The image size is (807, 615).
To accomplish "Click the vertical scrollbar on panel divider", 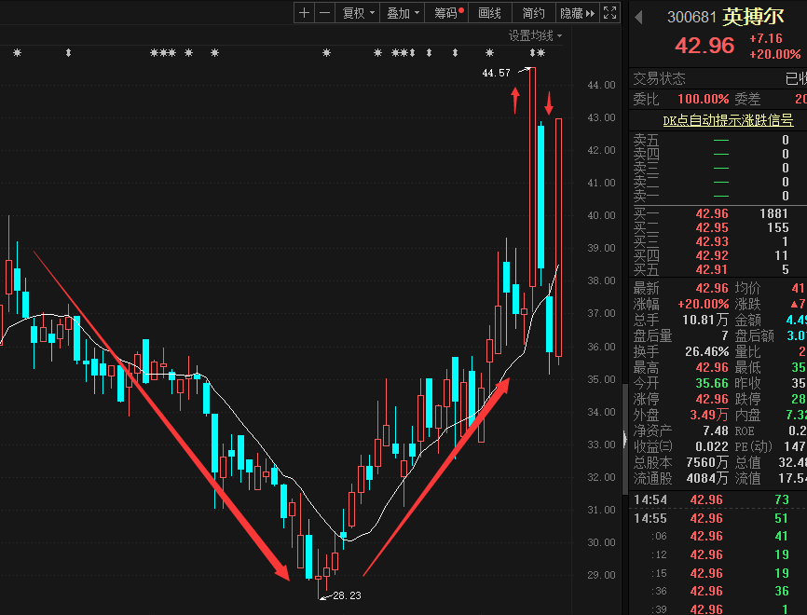I will tap(624, 437).
